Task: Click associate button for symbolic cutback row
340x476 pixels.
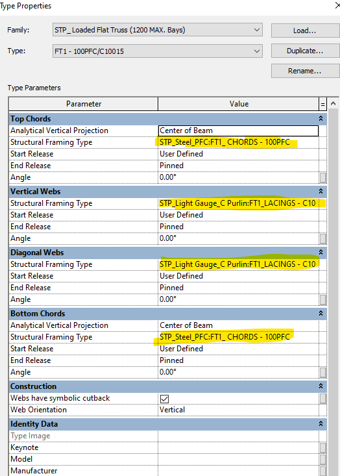Action: (x=323, y=398)
